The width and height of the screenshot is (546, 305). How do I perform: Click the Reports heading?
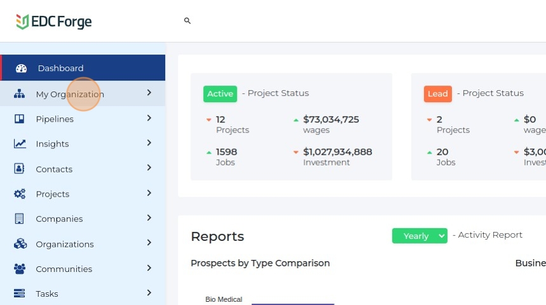click(x=217, y=237)
